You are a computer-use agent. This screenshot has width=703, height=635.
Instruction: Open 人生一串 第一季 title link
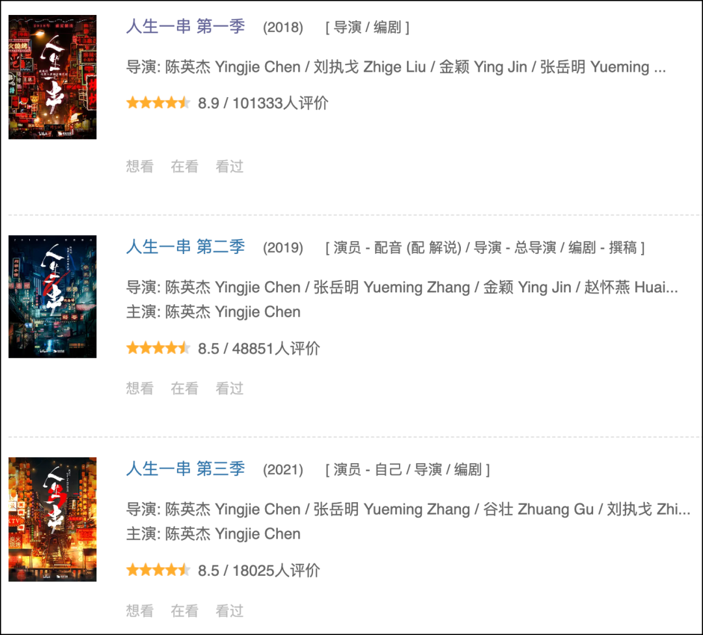point(185,27)
